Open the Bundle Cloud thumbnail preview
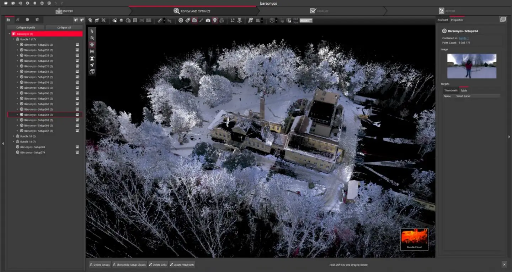Image resolution: width=512 pixels, height=272 pixels. [414, 239]
